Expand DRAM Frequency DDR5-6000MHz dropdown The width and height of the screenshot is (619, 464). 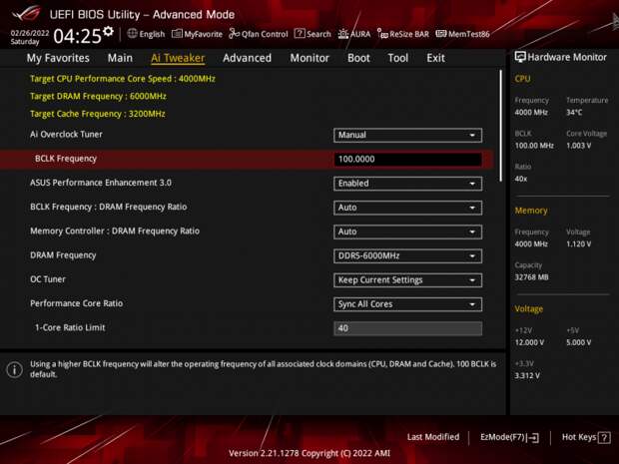tap(407, 255)
